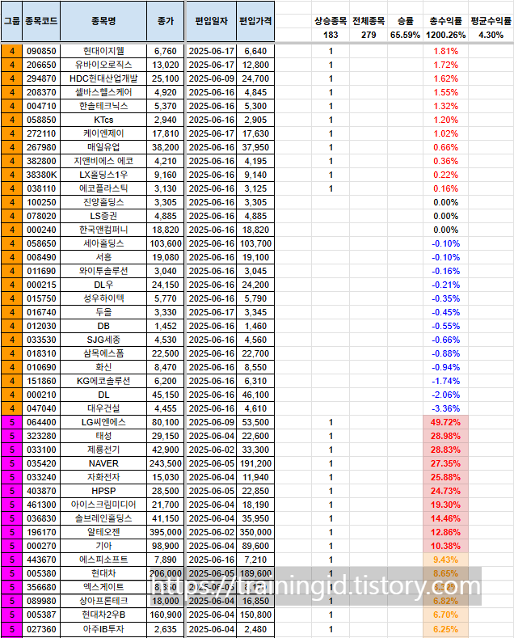514x638 pixels.
Task: Select the LX홀딩스1우 cell
Action: tap(103, 175)
